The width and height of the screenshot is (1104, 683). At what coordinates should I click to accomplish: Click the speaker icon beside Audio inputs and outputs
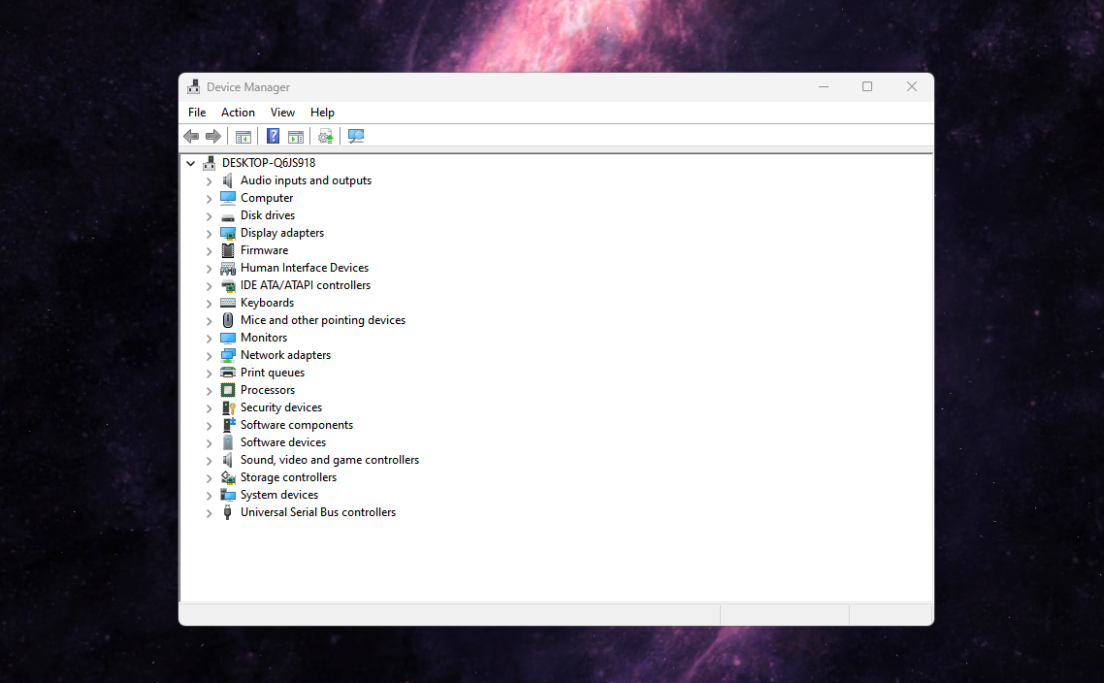tap(226, 180)
